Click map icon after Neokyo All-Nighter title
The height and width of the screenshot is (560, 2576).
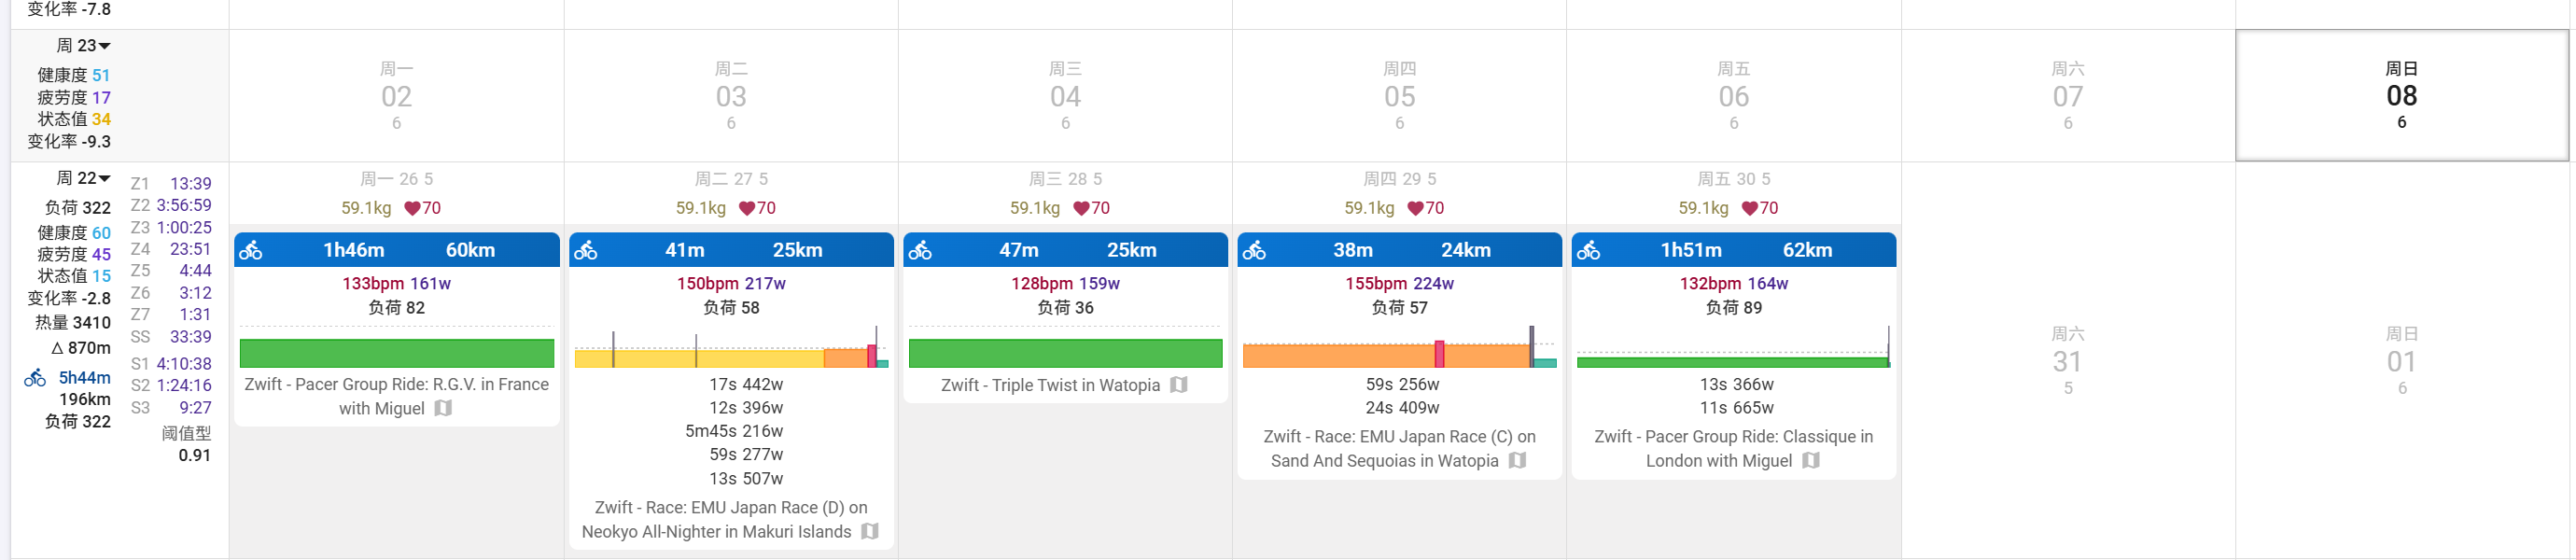(x=870, y=532)
